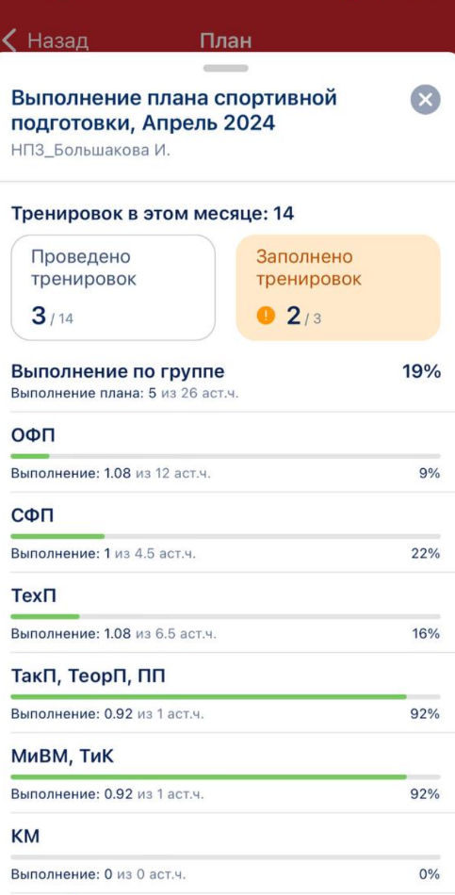This screenshot has height=895, width=455.
Task: Click the orange warning exclamation icon
Action: 266,315
